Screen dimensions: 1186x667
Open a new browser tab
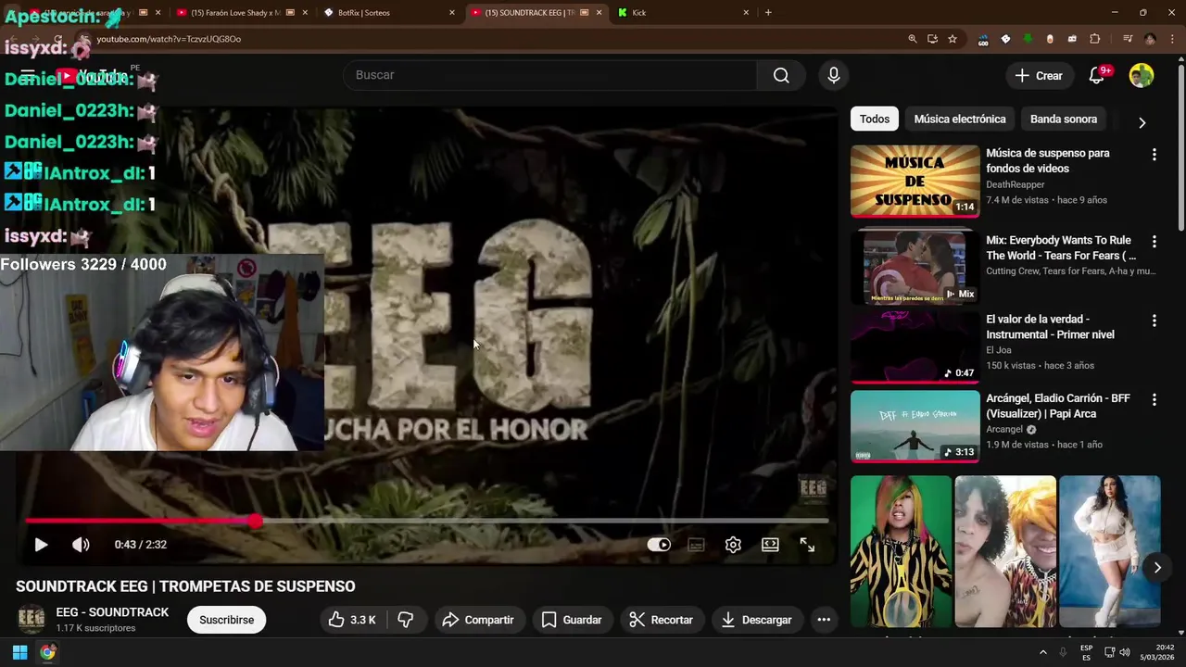[x=768, y=12]
